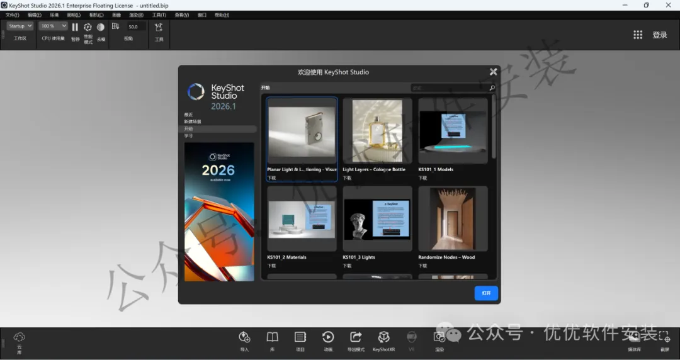Select the KS101_3 Lights thumbnail
This screenshot has width=680, height=360.
377,218
